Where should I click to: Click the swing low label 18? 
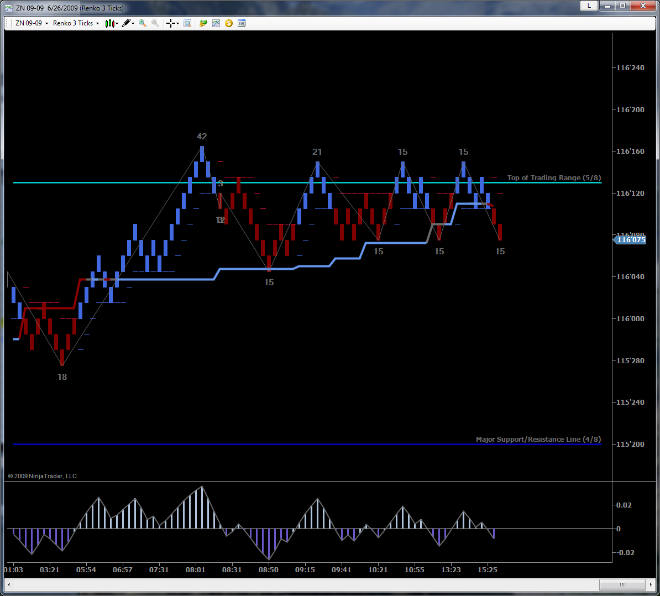tap(62, 377)
